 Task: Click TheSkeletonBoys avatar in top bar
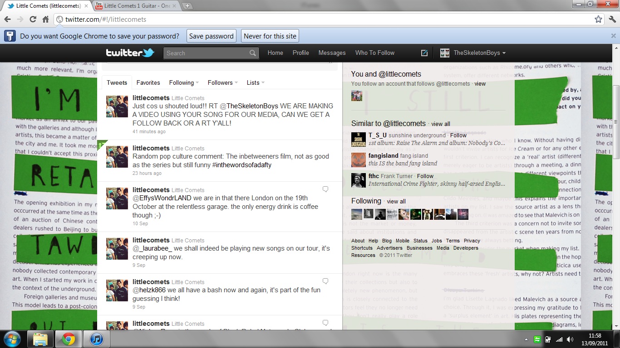coord(445,53)
